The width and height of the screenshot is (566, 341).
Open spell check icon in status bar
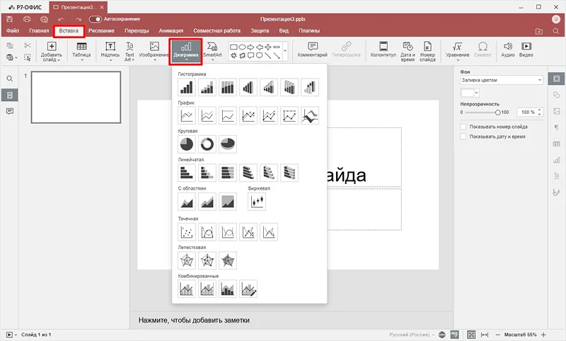point(455,335)
